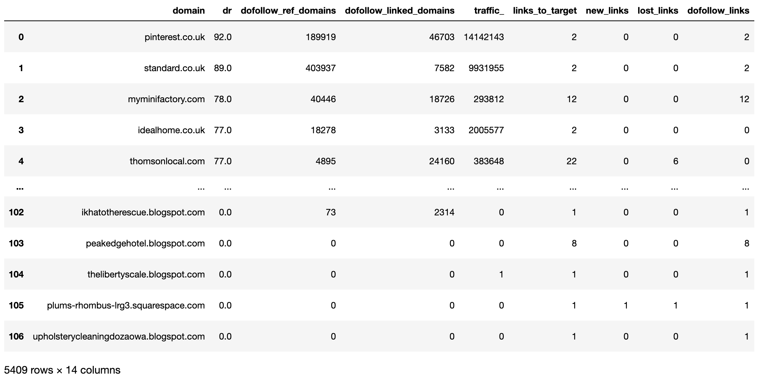760x377 pixels.
Task: Click the dofollow_ref_domains column header
Action: [x=287, y=10]
